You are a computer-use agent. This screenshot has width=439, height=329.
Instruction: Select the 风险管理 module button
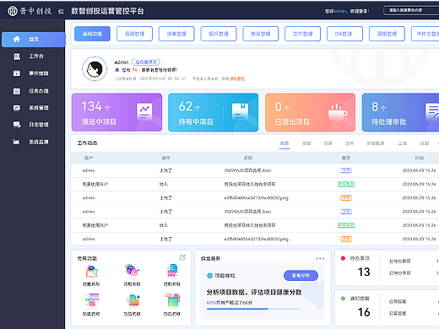tap(387, 34)
